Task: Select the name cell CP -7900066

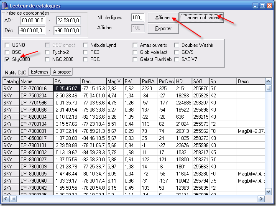Action: pyautogui.click(x=36, y=110)
